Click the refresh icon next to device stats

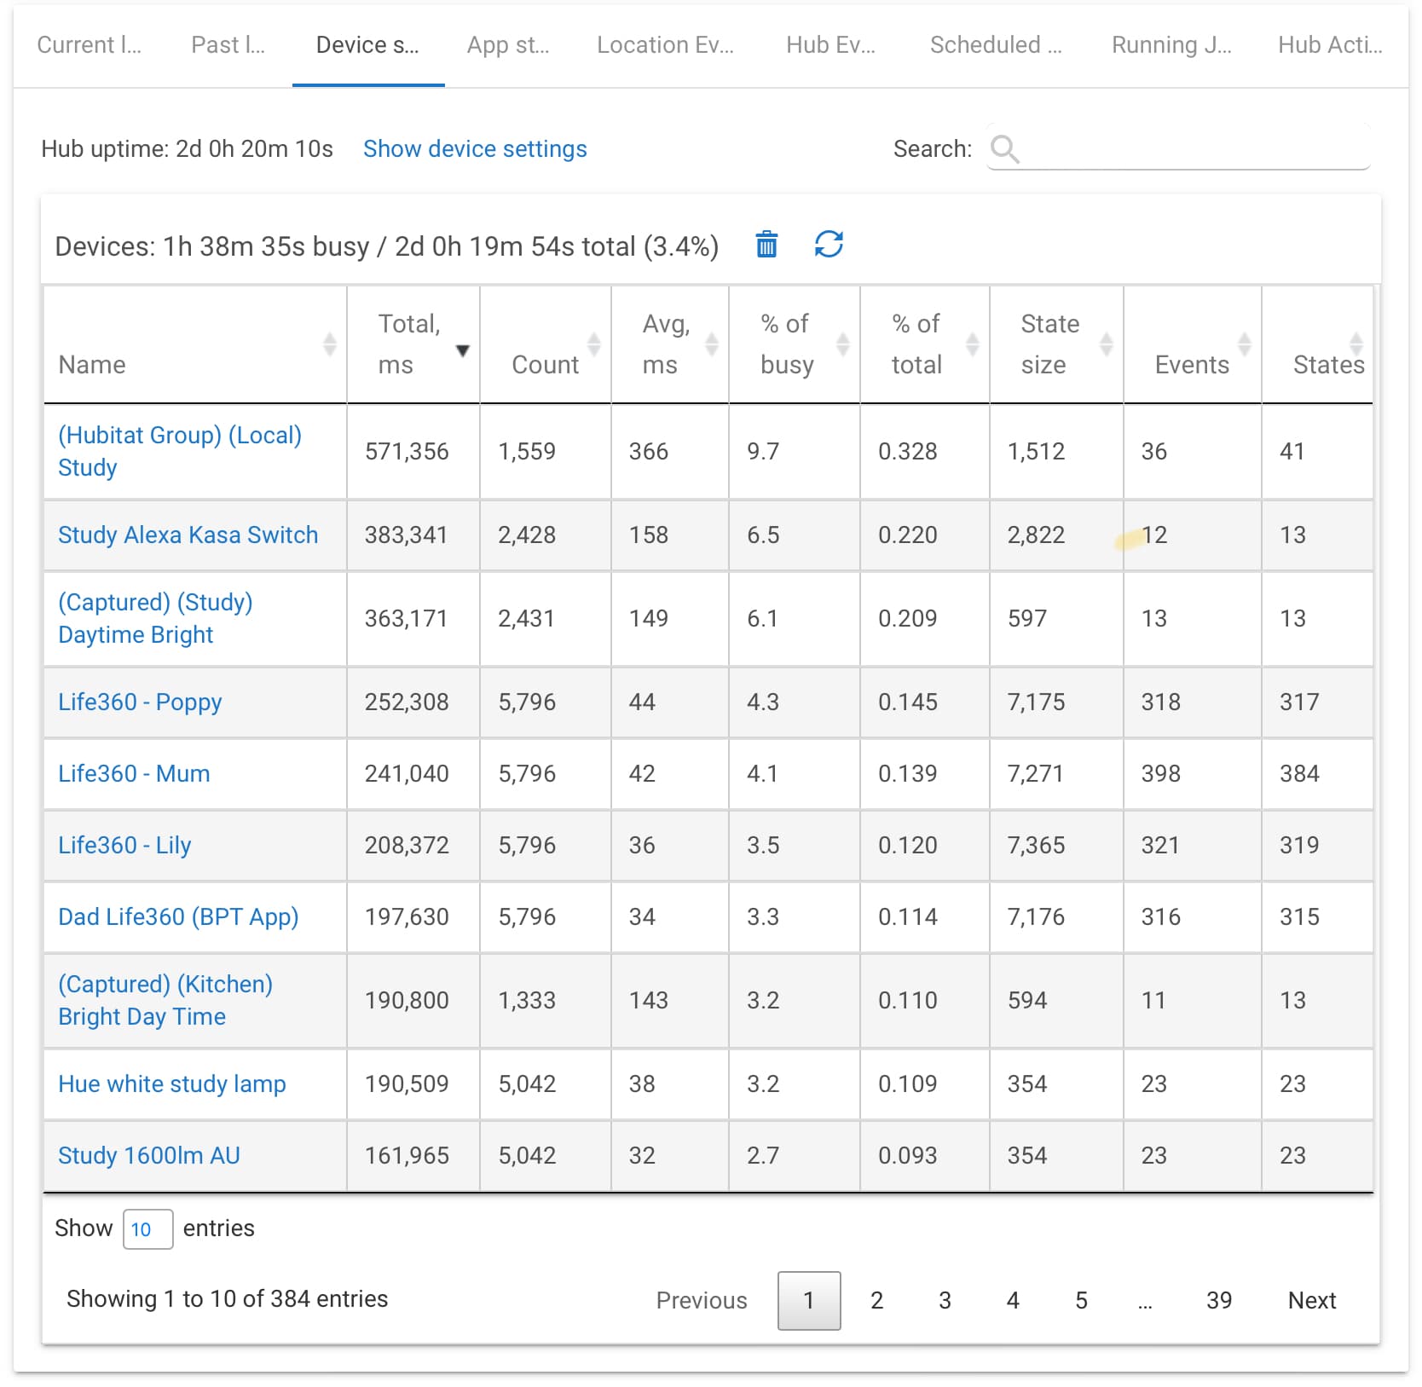829,245
